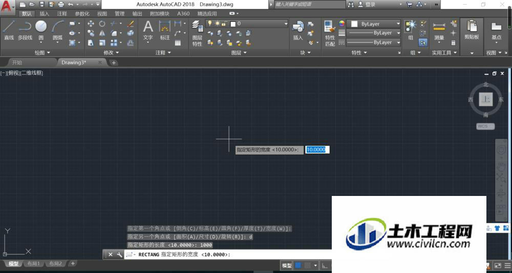This screenshot has width=512, height=273.
Task: Expand the Utilities (实用工具) panel
Action: pyautogui.click(x=444, y=53)
